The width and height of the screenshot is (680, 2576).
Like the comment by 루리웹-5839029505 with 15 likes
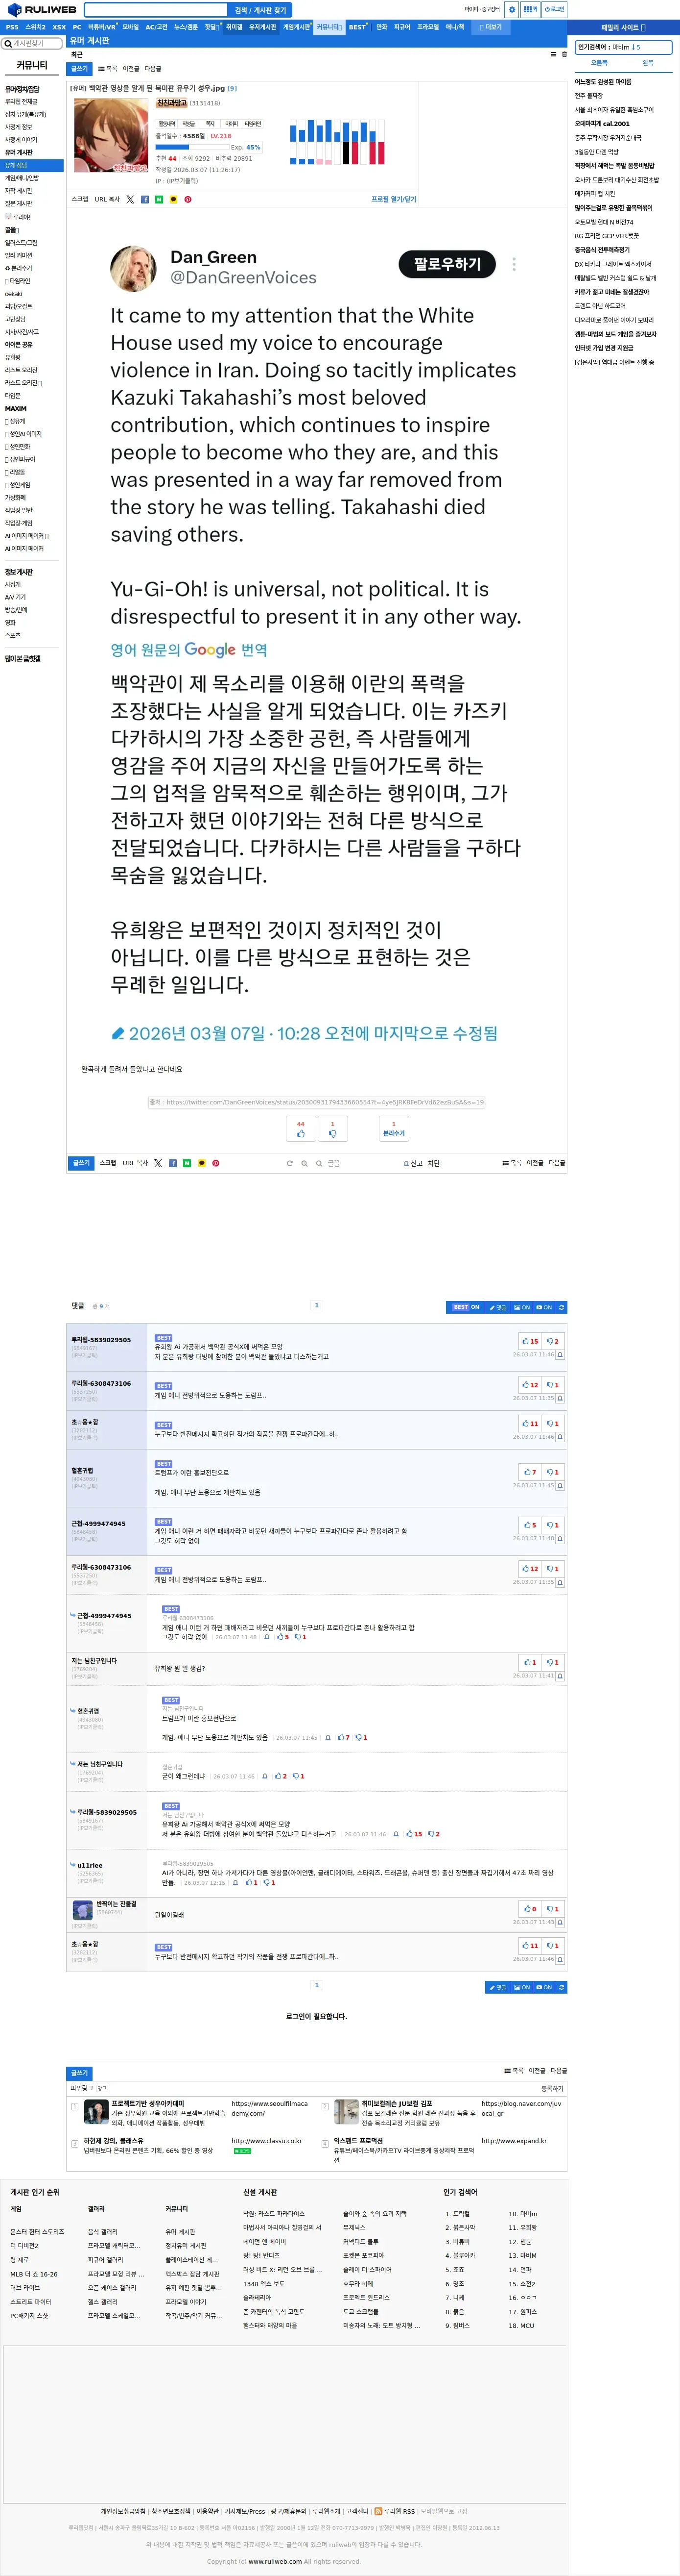(x=530, y=1341)
